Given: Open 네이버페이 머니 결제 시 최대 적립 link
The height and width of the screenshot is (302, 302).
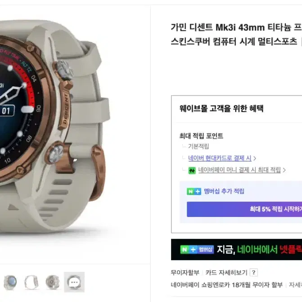Looking at the screenshot, I should (239, 170).
